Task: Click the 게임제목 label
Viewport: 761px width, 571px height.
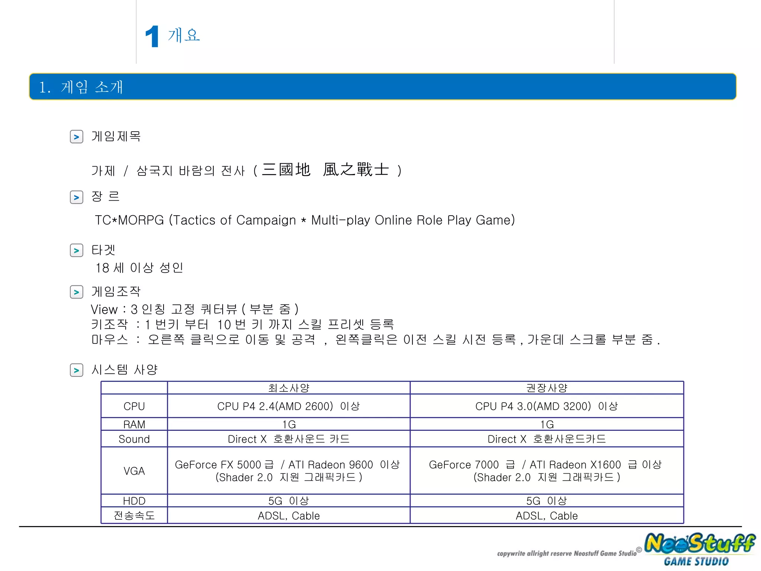Action: [116, 136]
